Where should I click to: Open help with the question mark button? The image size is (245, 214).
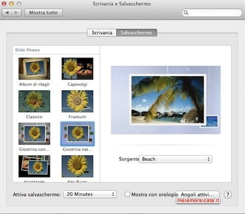click(228, 195)
